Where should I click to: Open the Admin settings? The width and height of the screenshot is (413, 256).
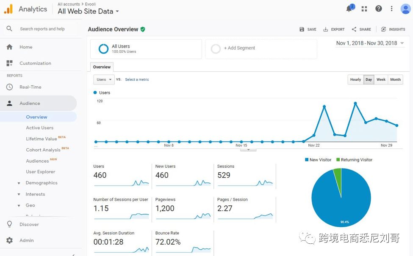click(x=26, y=240)
